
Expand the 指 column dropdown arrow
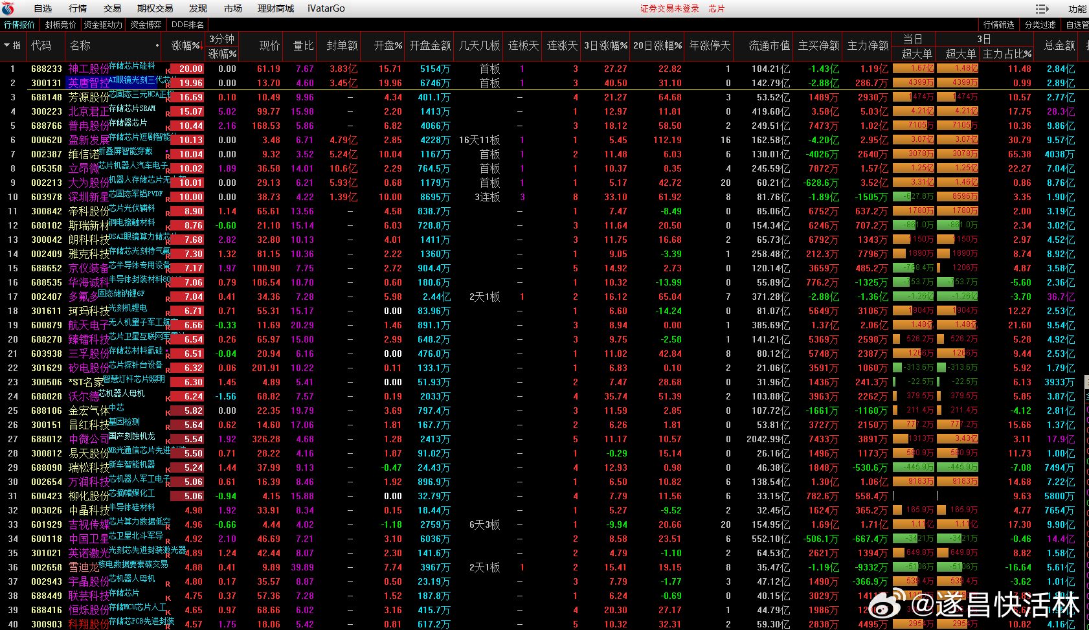(7, 45)
